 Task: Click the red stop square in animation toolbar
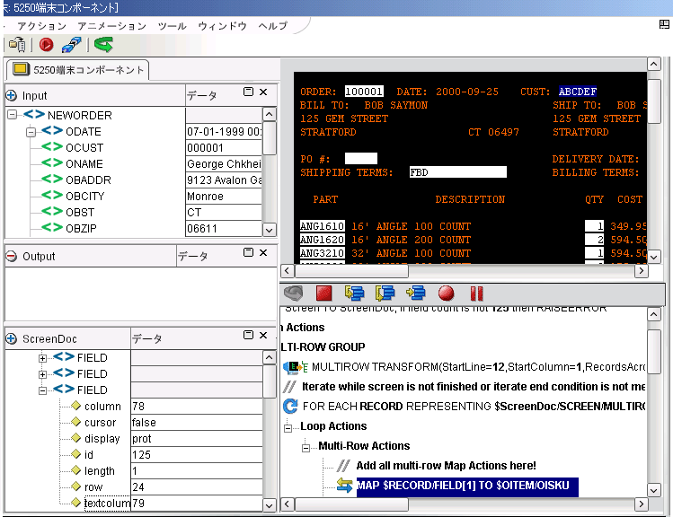point(324,293)
